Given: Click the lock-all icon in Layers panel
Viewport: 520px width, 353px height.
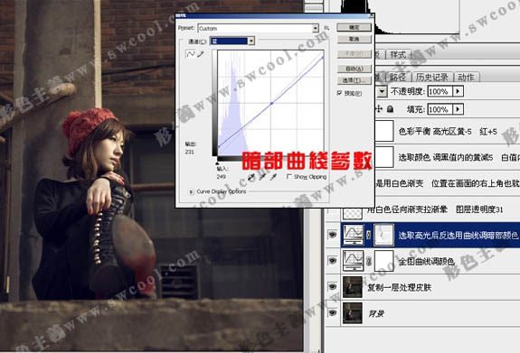Looking at the screenshot, I should coord(391,109).
